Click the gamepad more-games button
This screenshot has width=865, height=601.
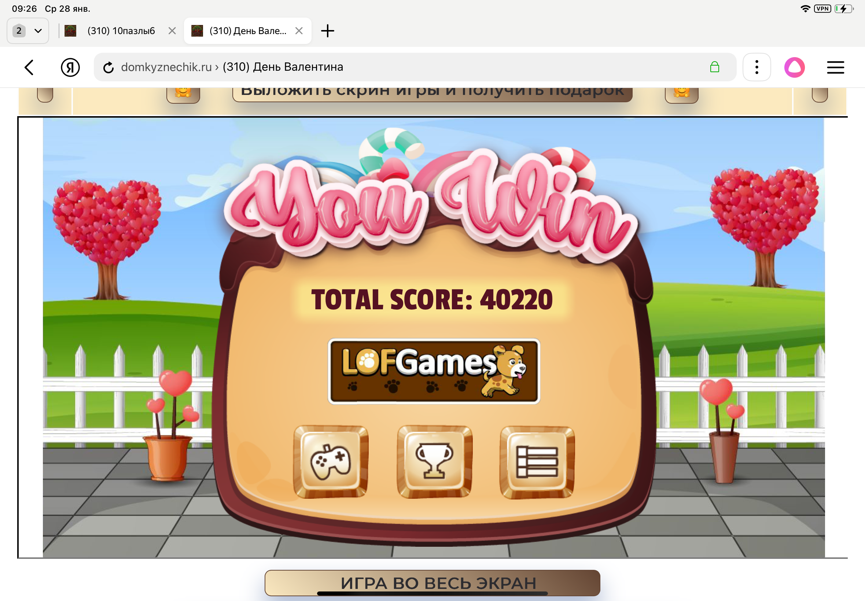click(330, 462)
